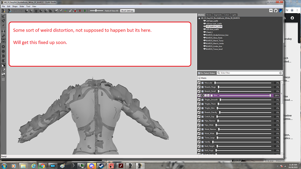Click the grid icon at bottom of left toolbar
The width and height of the screenshot is (301, 169).
click(x=3, y=79)
